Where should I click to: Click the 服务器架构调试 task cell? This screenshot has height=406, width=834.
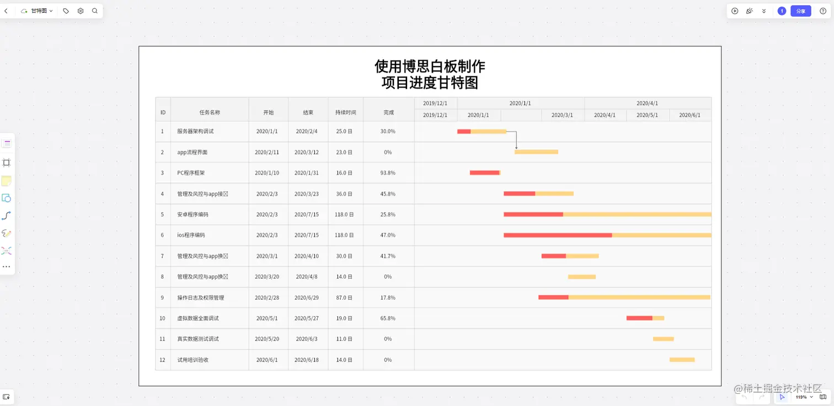(x=210, y=132)
